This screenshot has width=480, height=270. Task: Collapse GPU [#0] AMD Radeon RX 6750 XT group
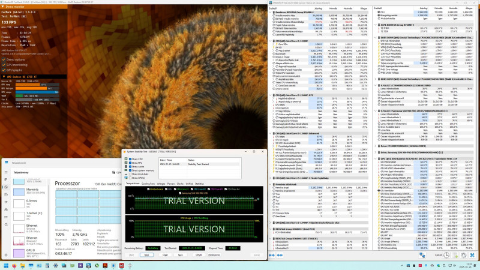(x=376, y=158)
